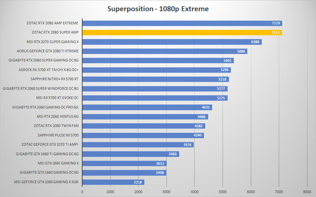Select SAPPHIRE PULSE RX 5700 label
The image size is (316, 197).
(x=58, y=135)
